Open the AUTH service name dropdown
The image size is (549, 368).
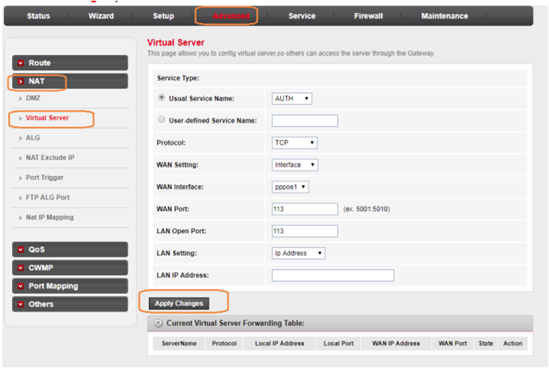pos(292,98)
